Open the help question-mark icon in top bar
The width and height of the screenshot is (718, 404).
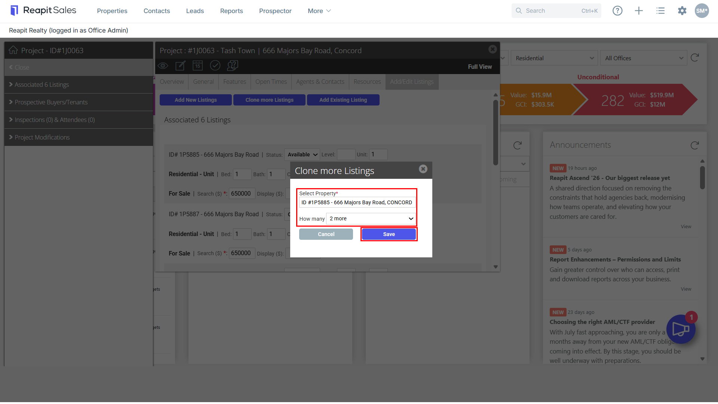coord(617,11)
